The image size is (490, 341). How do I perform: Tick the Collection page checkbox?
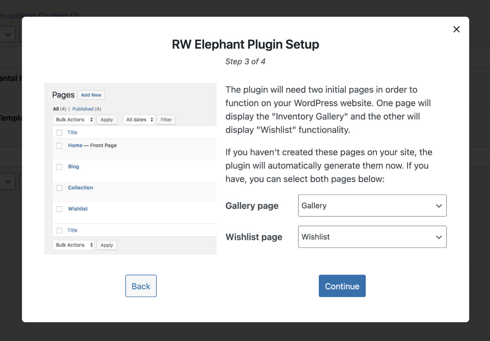[x=60, y=188]
